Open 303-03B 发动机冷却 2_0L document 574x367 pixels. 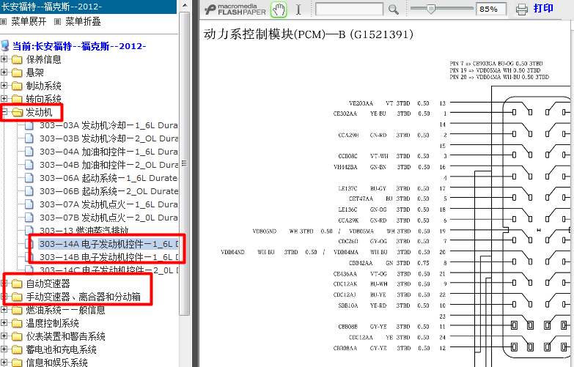tap(108, 138)
